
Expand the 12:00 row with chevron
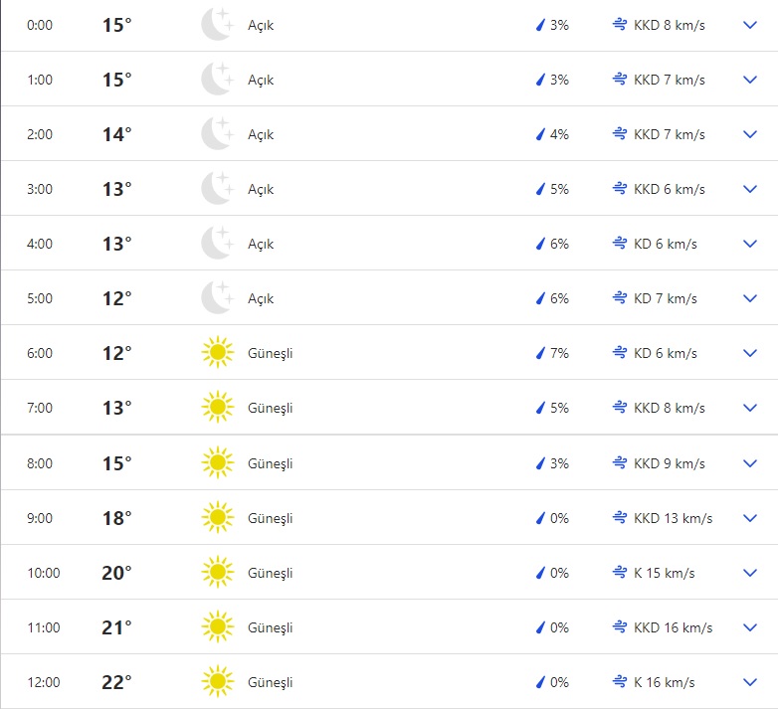tap(750, 682)
